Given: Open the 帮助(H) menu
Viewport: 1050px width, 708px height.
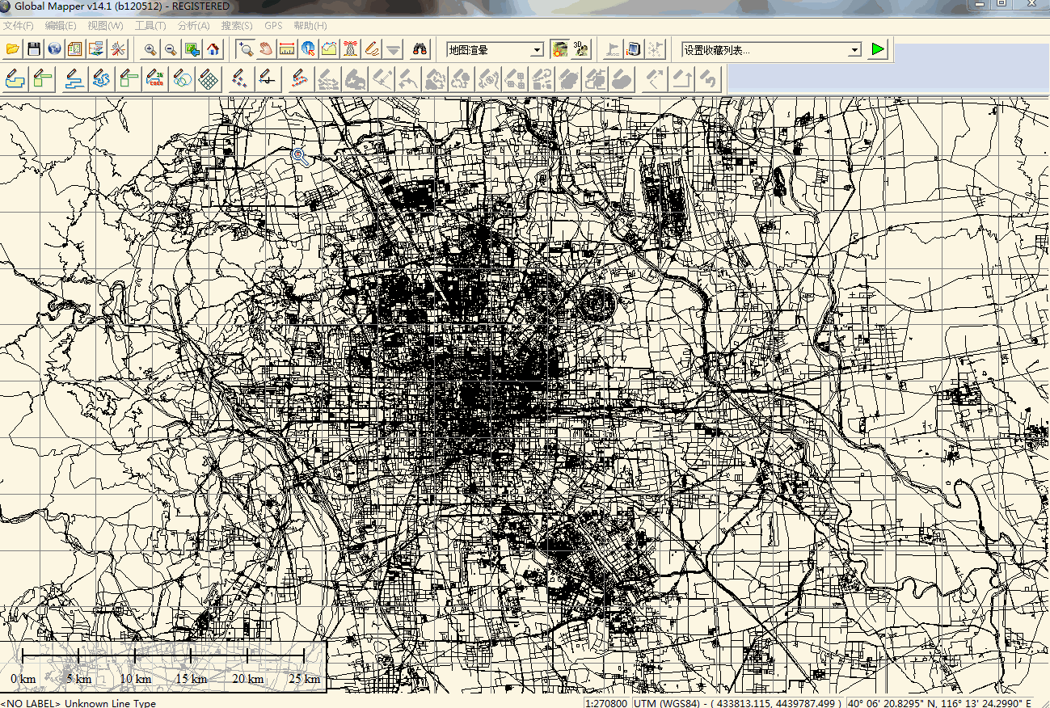Looking at the screenshot, I should (310, 26).
